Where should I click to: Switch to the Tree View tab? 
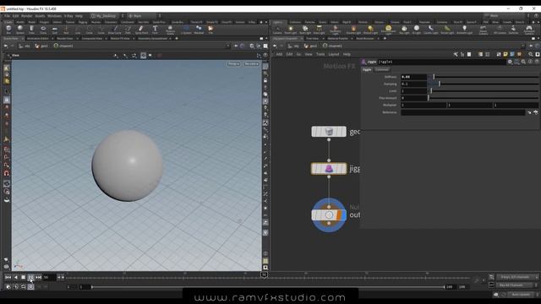click(313, 39)
